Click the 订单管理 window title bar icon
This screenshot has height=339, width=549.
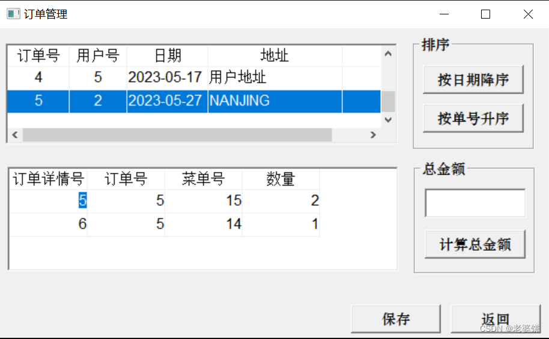[13, 14]
